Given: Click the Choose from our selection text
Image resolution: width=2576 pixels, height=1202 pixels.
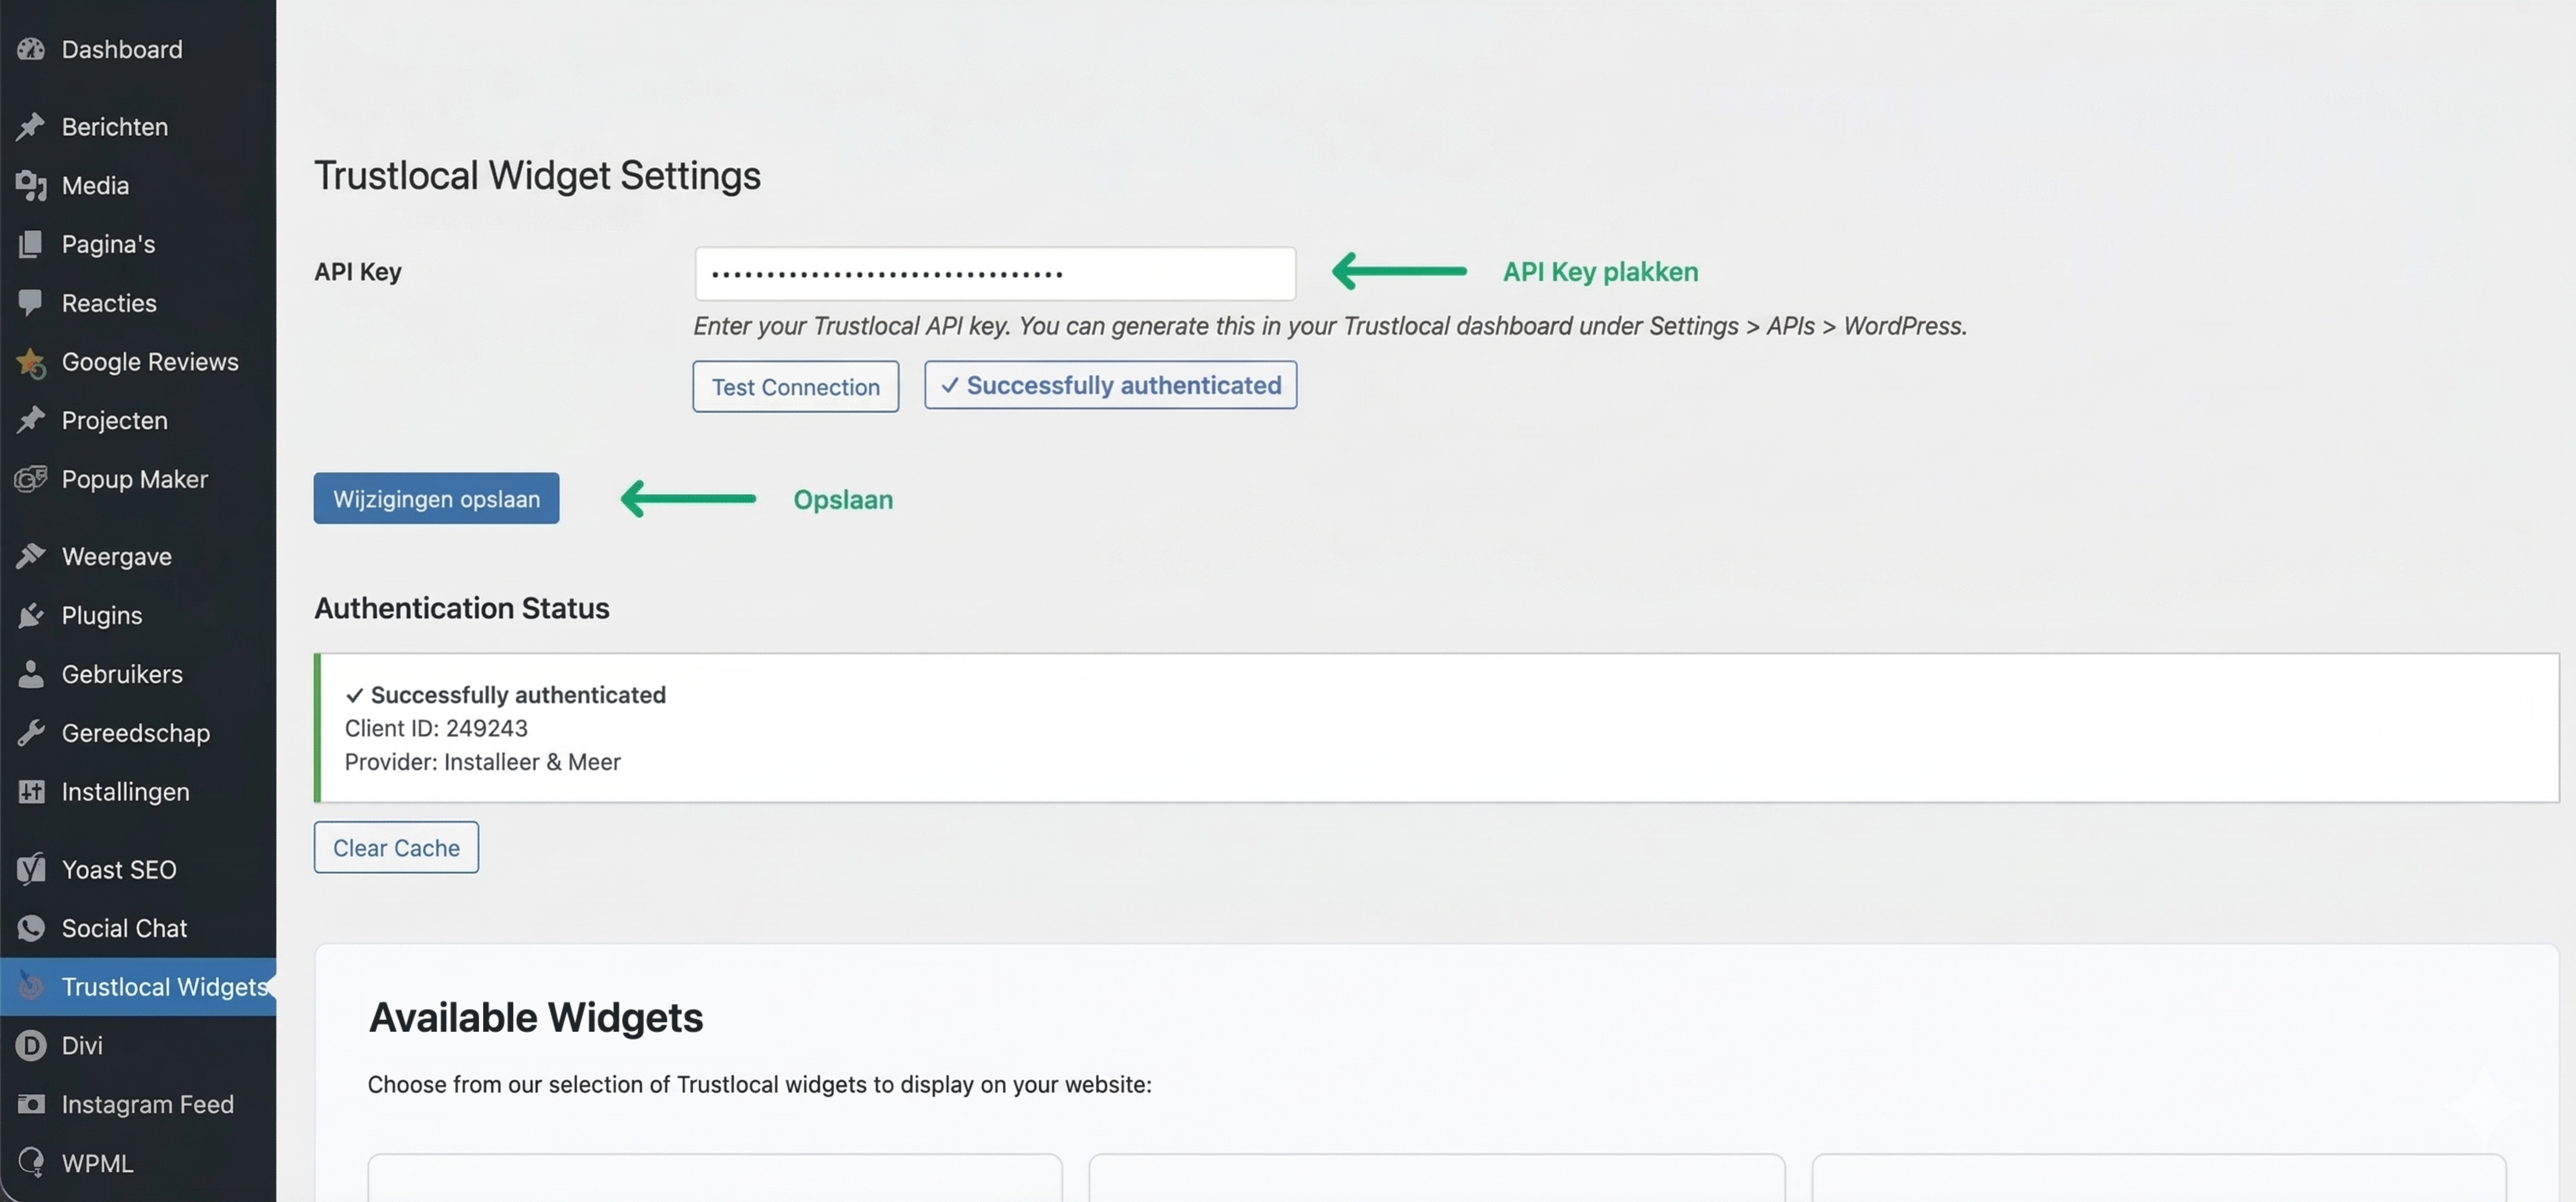Looking at the screenshot, I should click(760, 1084).
